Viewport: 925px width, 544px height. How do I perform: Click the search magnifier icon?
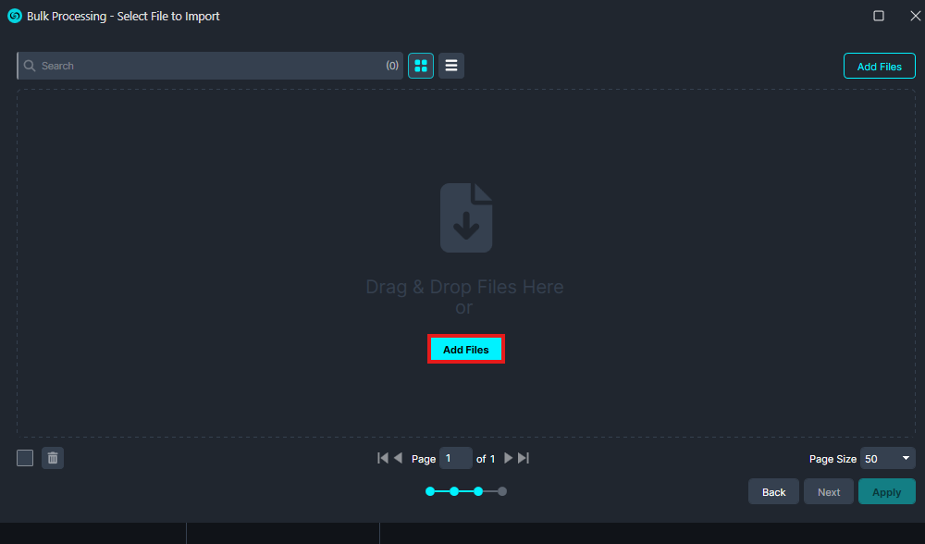(x=30, y=66)
